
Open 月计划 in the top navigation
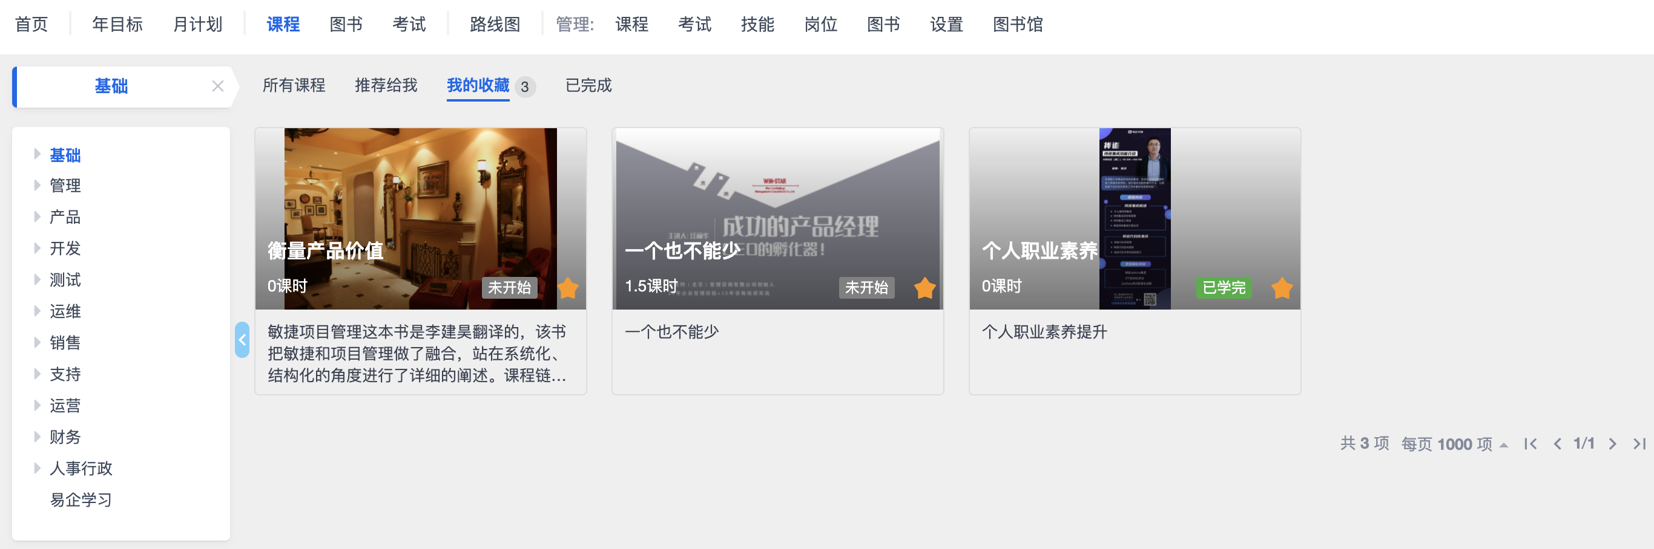(198, 24)
